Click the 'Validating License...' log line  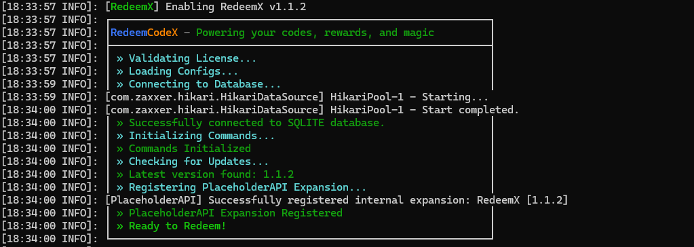(x=187, y=58)
